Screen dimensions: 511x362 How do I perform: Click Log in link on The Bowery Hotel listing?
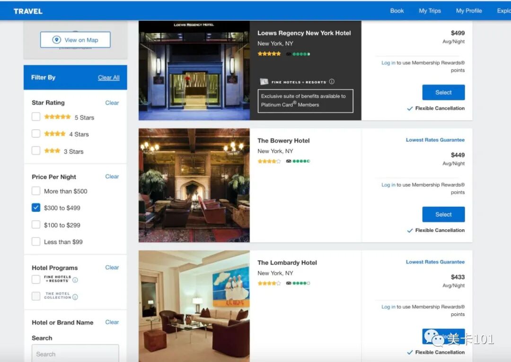388,185
